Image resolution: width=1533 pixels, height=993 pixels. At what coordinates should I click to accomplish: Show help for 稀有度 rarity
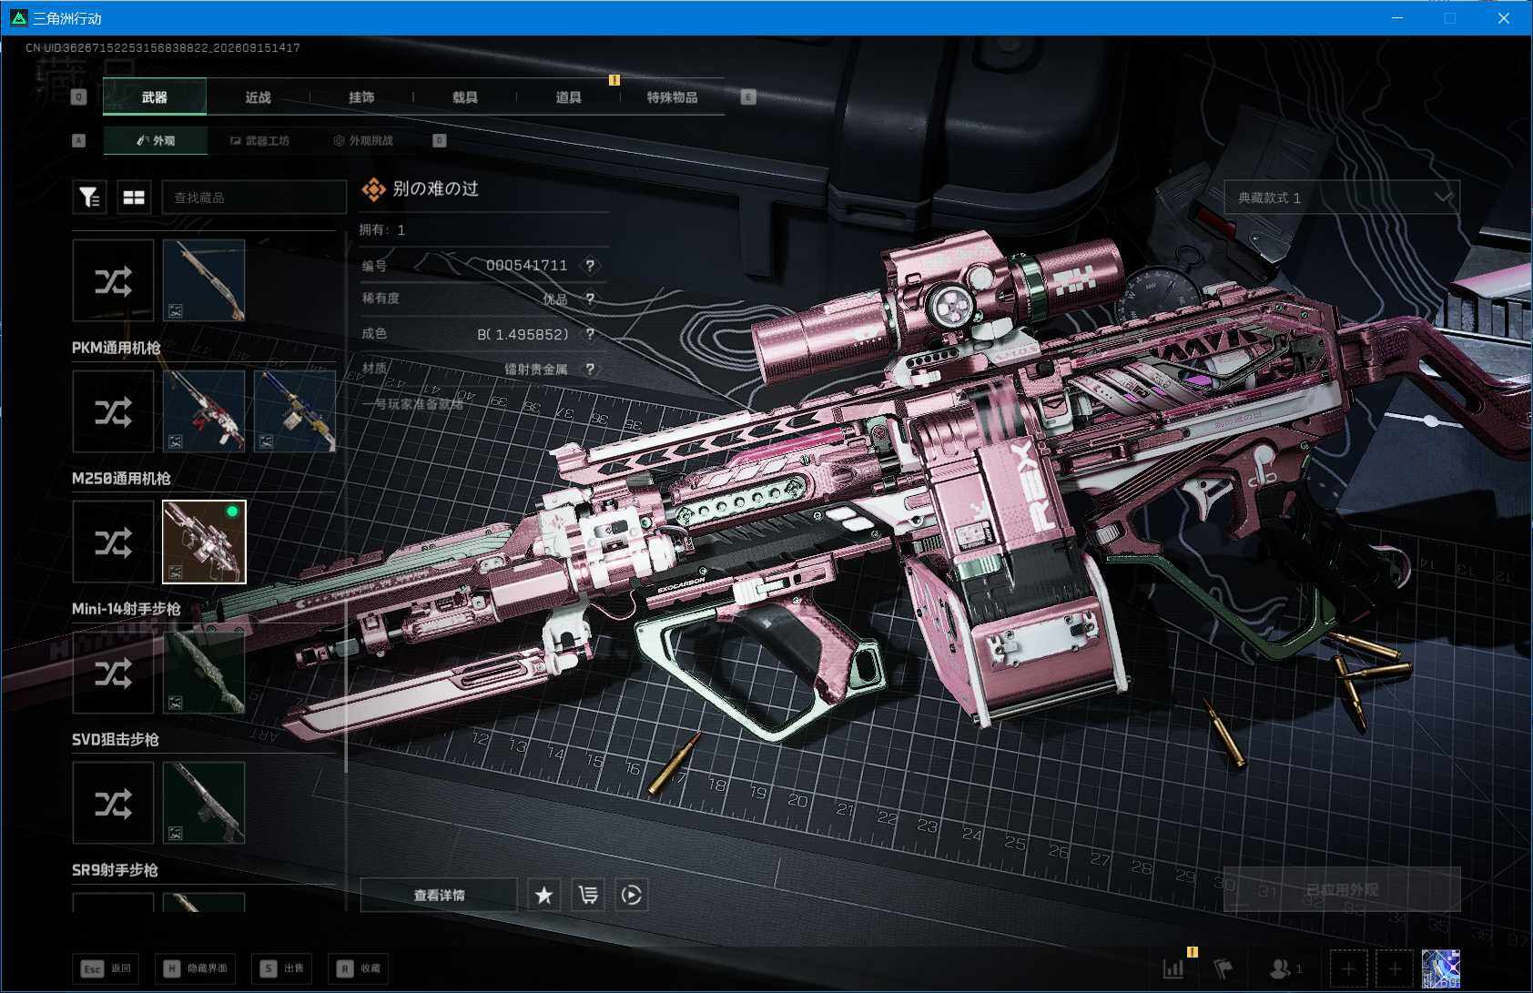[590, 299]
